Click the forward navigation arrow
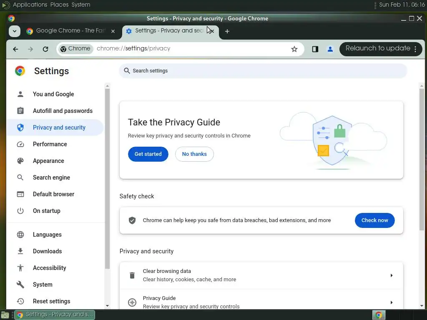Viewport: 427px width, 320px height. [30, 49]
